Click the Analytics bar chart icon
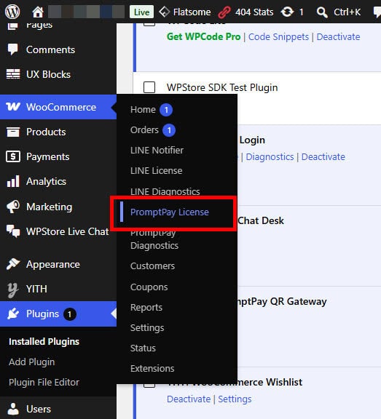 click(13, 181)
